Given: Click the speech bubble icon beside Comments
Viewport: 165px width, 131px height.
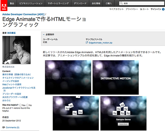Looking at the screenshot, I should click(x=4, y=127).
